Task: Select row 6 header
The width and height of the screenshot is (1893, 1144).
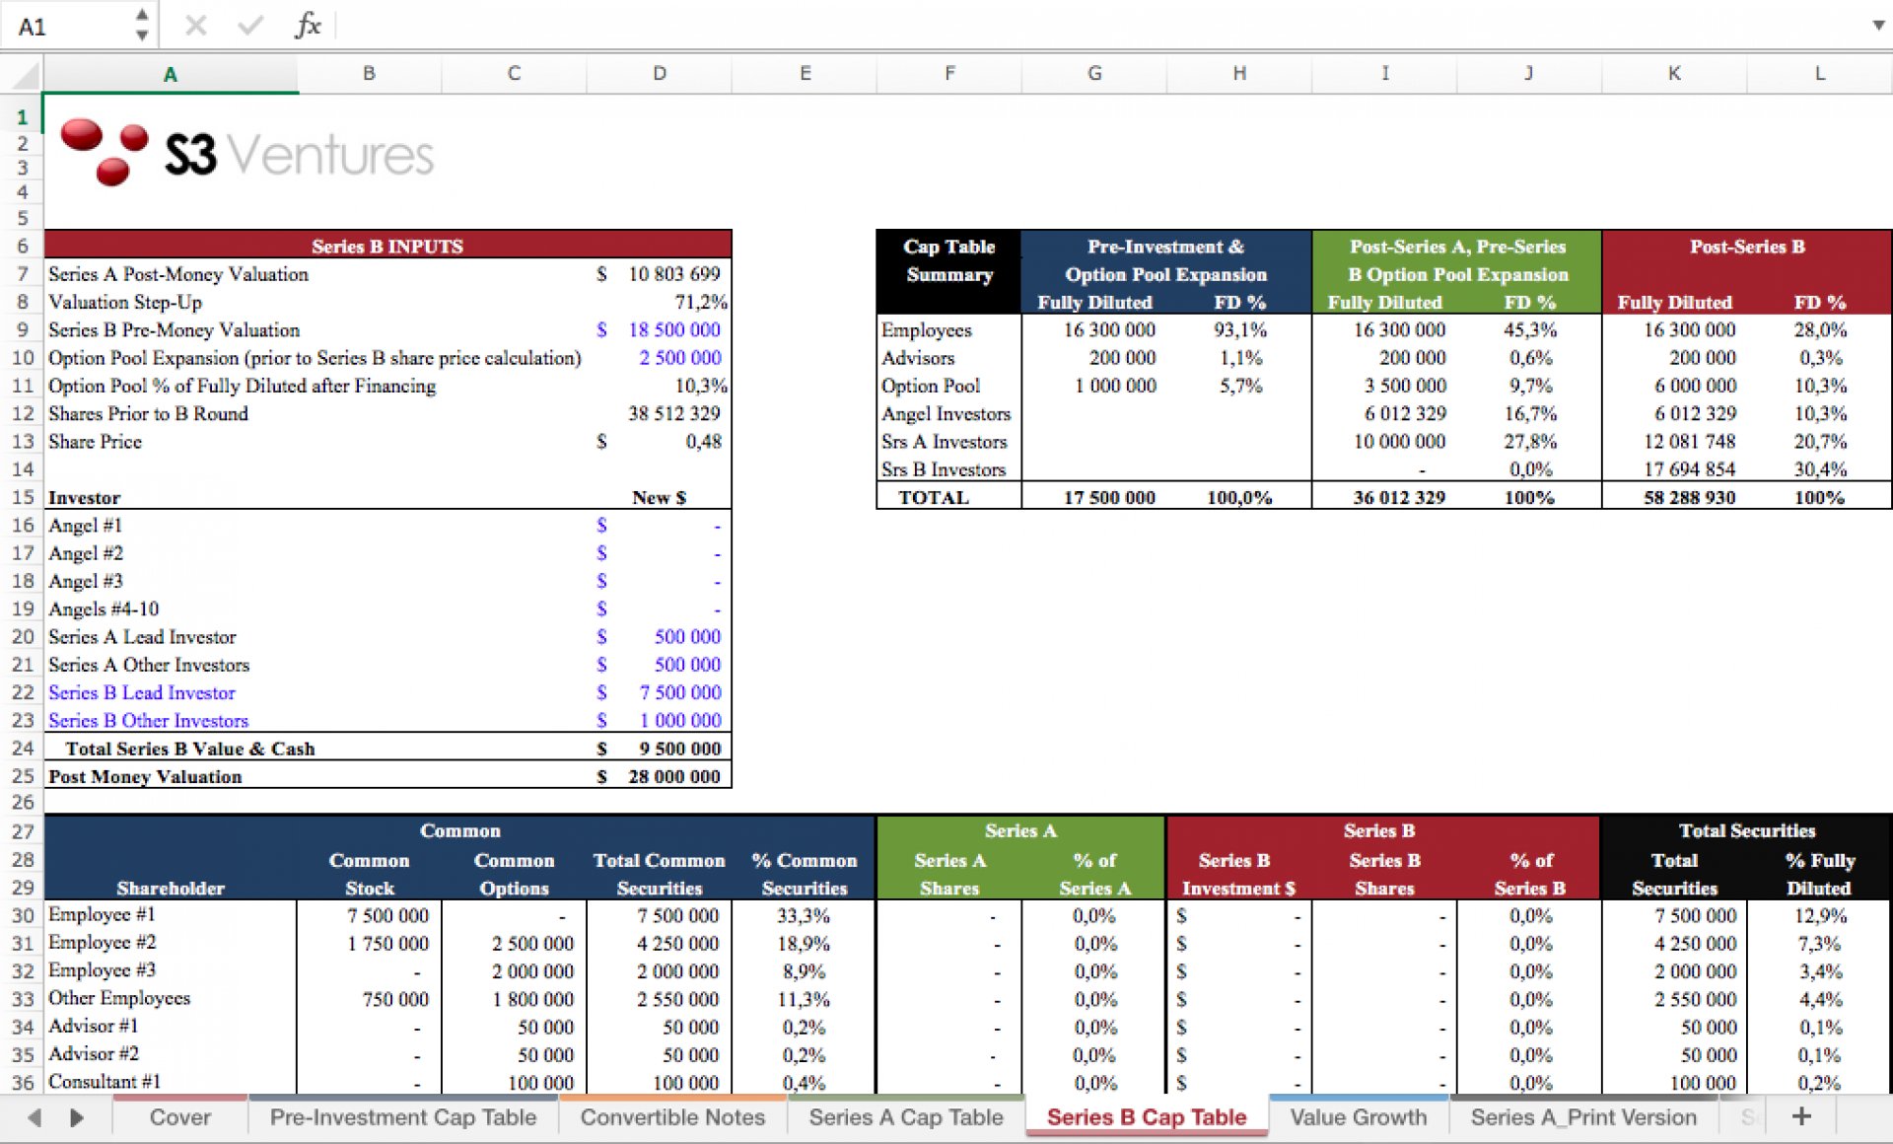Action: point(22,246)
